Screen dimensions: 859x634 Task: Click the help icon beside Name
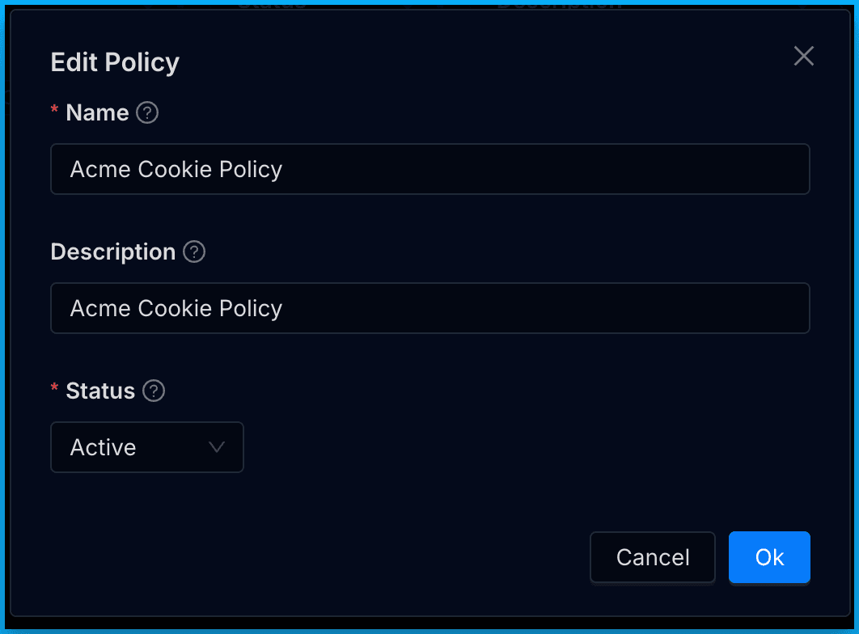(x=147, y=112)
